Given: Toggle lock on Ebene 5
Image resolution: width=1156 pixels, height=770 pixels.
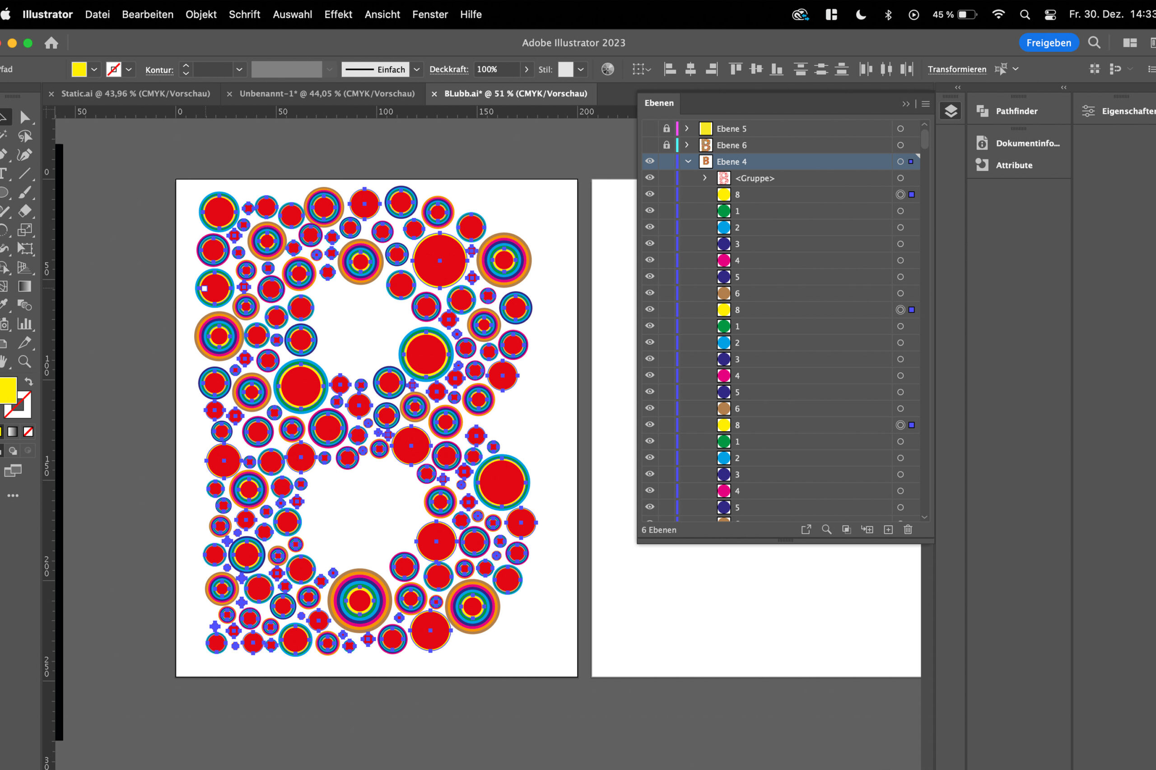Looking at the screenshot, I should pos(666,129).
